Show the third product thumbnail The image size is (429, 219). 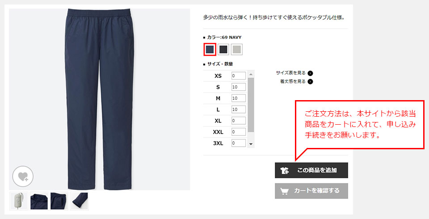[59, 201]
